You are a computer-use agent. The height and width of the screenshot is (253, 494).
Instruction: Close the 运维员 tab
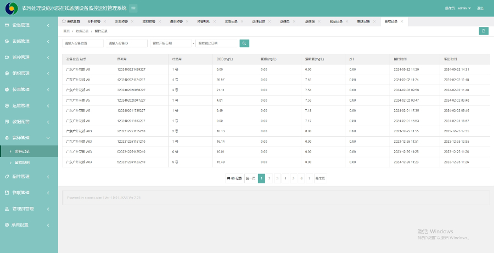tap(294, 21)
